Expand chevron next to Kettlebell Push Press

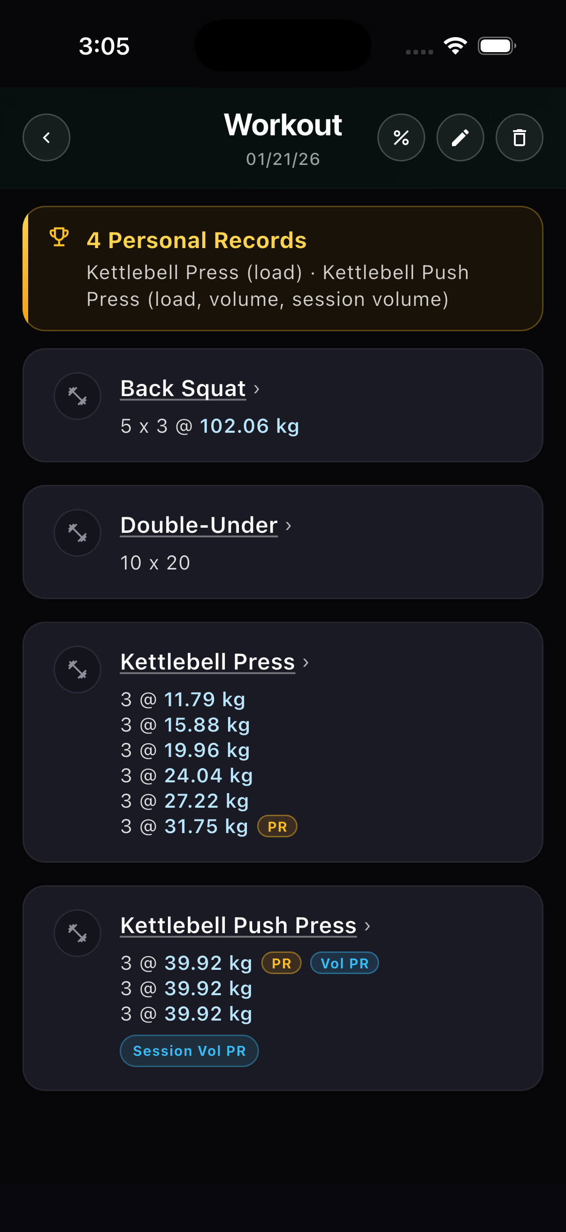click(x=367, y=926)
